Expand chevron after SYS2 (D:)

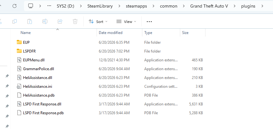pyautogui.click(x=81, y=6)
